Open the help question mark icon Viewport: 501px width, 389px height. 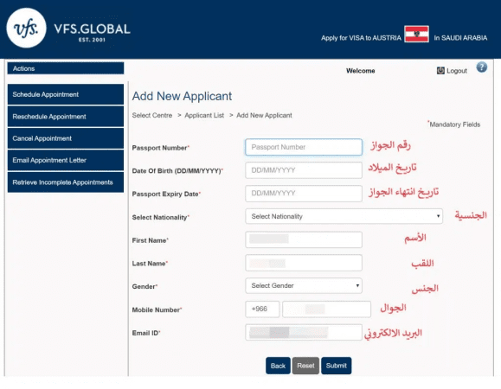pos(482,67)
